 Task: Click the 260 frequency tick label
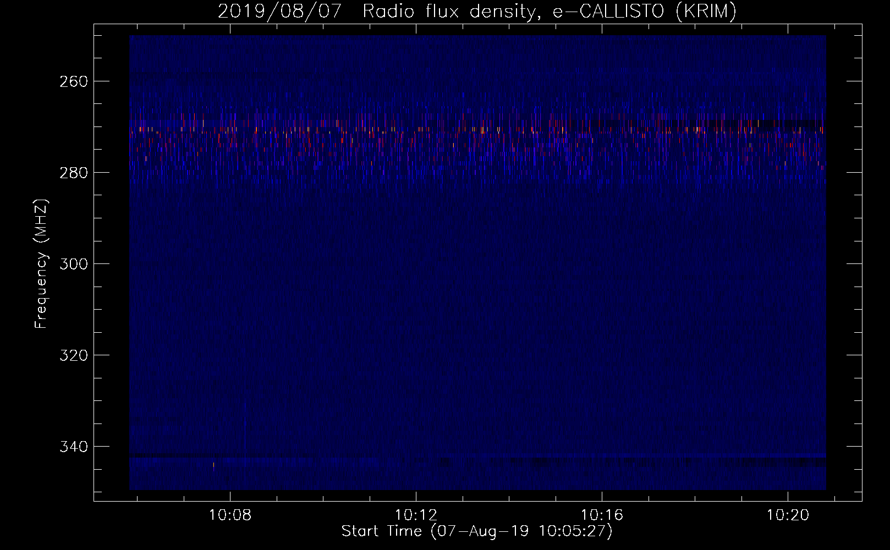click(x=73, y=81)
